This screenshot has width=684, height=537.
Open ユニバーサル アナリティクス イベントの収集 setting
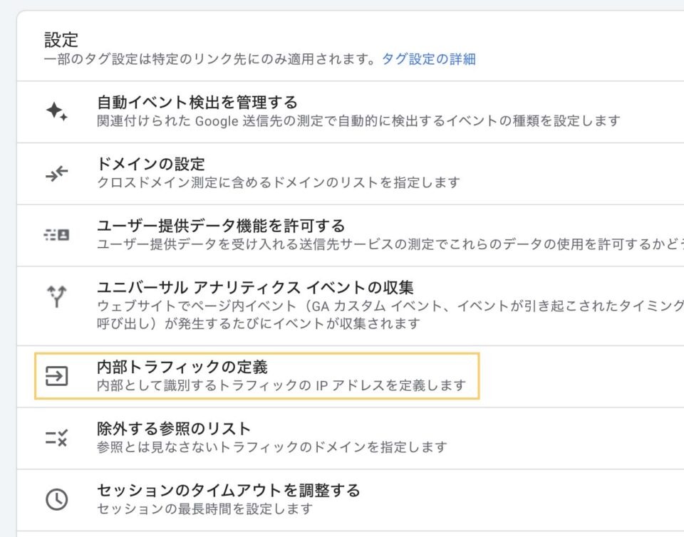(x=255, y=288)
